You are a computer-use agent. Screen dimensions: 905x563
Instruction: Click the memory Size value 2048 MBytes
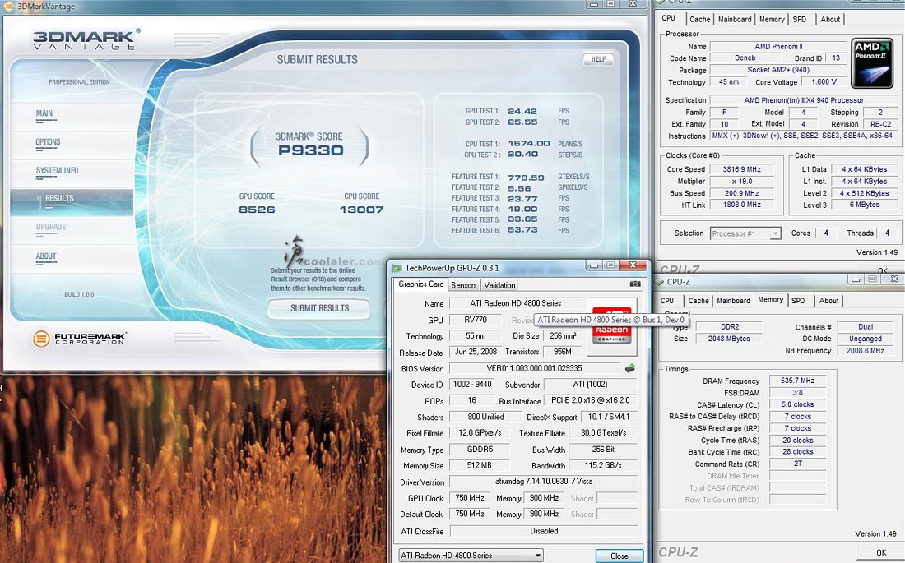pos(729,339)
